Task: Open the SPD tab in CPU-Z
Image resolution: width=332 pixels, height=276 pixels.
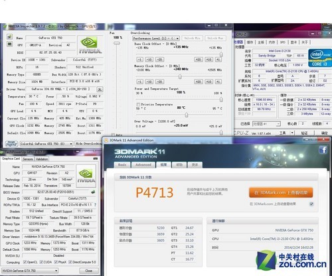Action: click(x=282, y=42)
